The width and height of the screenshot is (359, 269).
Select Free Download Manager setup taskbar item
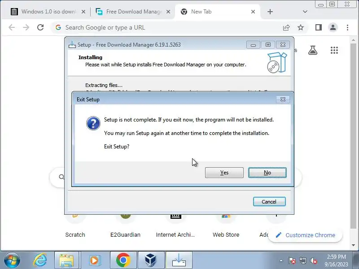point(179,260)
